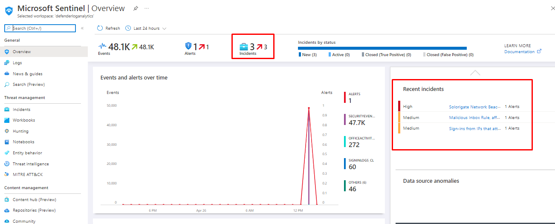Click the MITRE ATT&CK sidebar icon

tap(7, 175)
